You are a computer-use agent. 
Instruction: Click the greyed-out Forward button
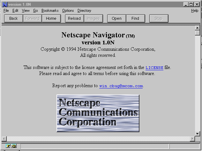pyautogui.click(x=33, y=19)
